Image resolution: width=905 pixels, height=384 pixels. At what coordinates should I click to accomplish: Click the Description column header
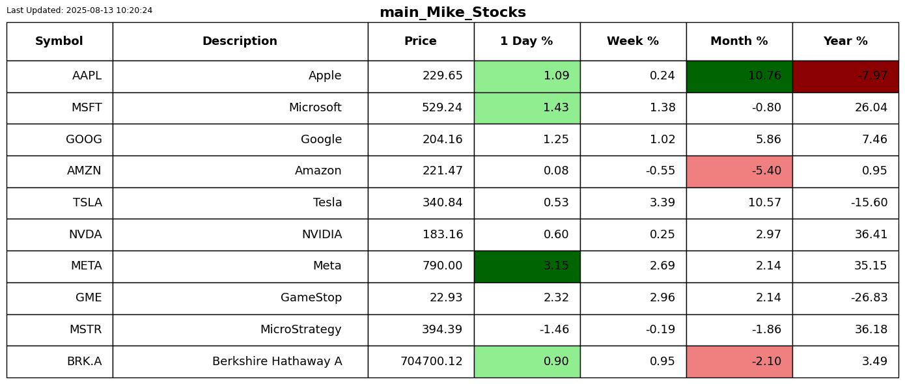[240, 42]
